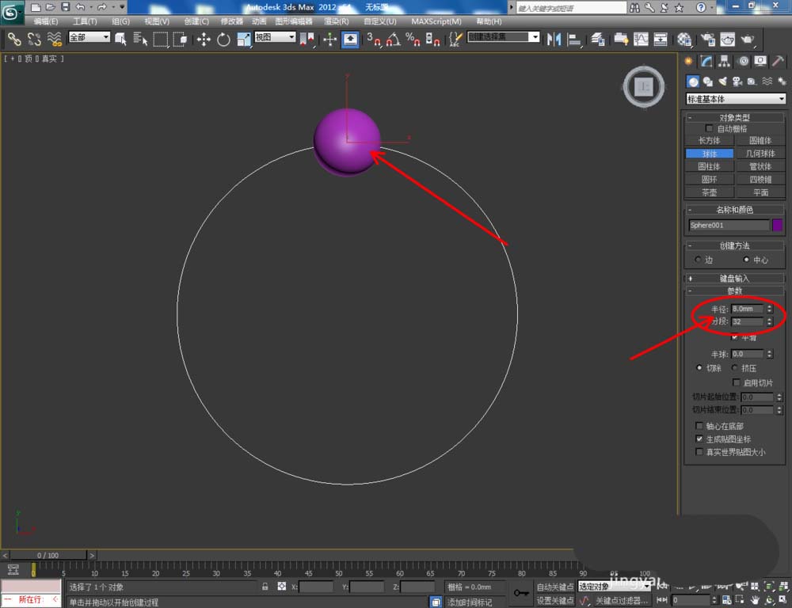Enable the 启用切片 checkbox
This screenshot has height=608, width=792.
[737, 382]
